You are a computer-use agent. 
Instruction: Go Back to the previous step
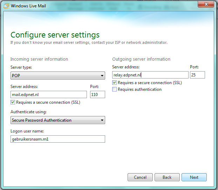pyautogui.click(x=167, y=177)
